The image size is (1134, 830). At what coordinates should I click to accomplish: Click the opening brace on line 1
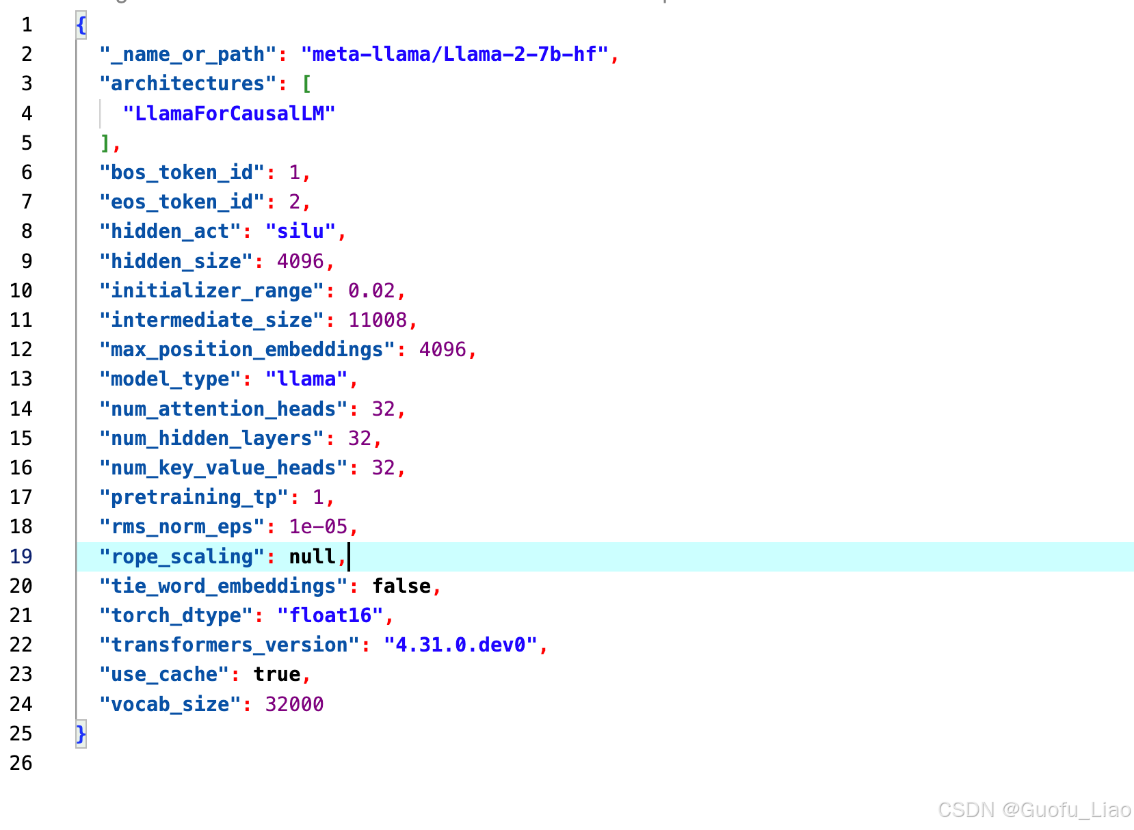81,25
